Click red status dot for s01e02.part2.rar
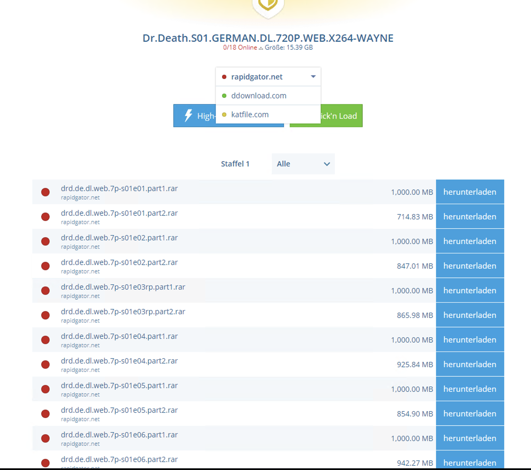 45,266
